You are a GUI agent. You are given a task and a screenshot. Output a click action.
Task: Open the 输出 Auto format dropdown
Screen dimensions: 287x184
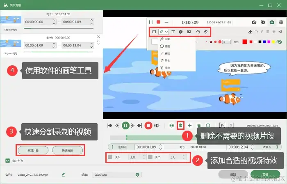tap(116, 175)
